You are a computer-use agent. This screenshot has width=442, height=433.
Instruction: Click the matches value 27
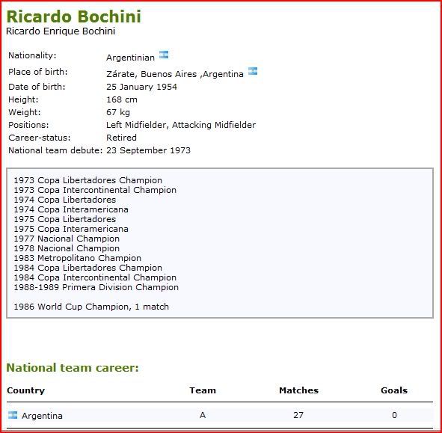click(x=298, y=415)
